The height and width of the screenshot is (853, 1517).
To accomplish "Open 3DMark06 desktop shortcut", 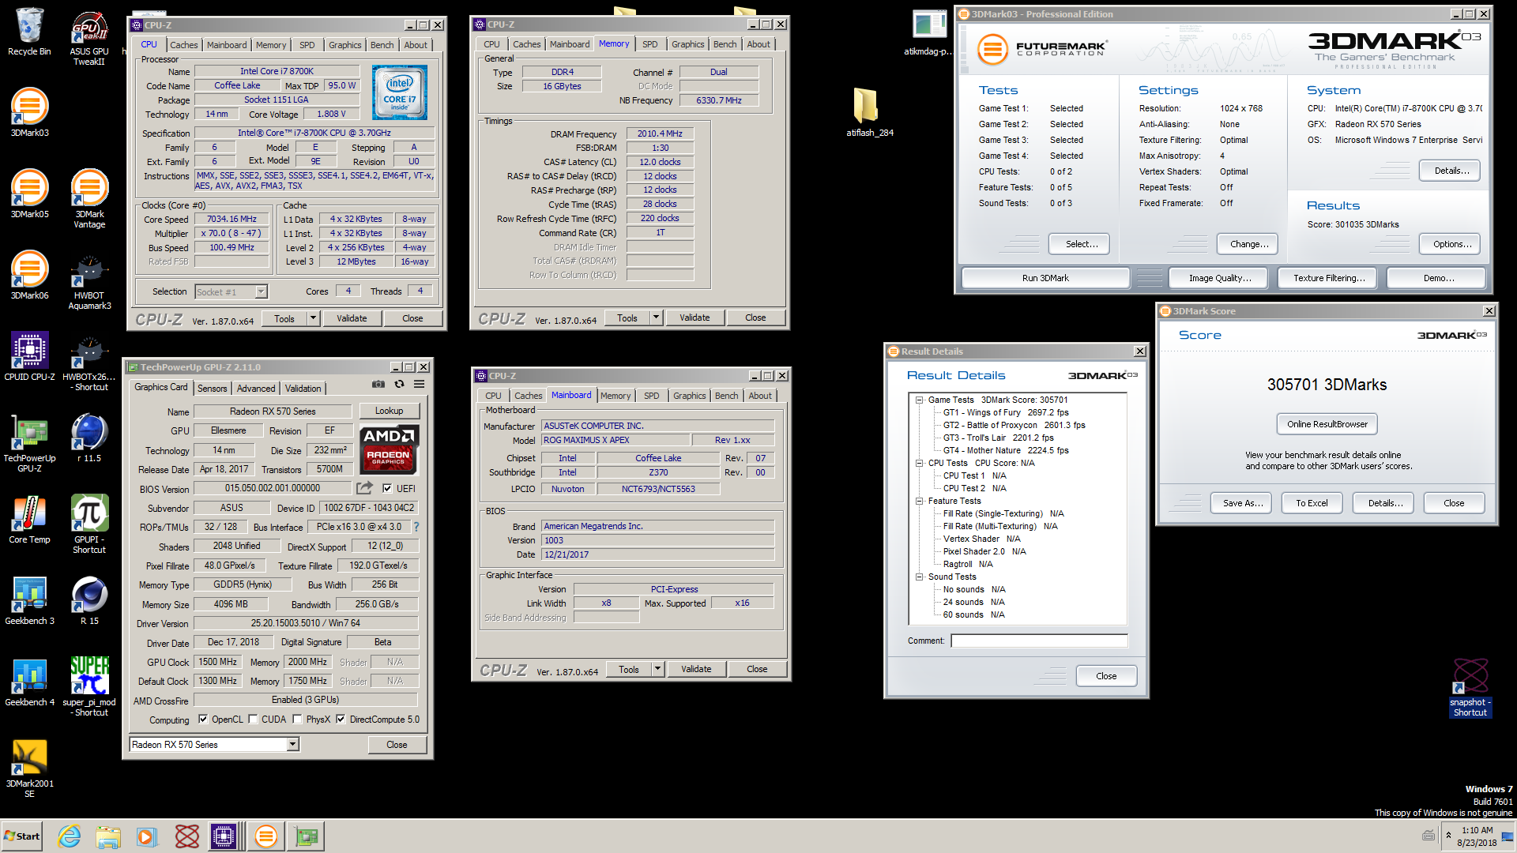I will click(x=29, y=276).
